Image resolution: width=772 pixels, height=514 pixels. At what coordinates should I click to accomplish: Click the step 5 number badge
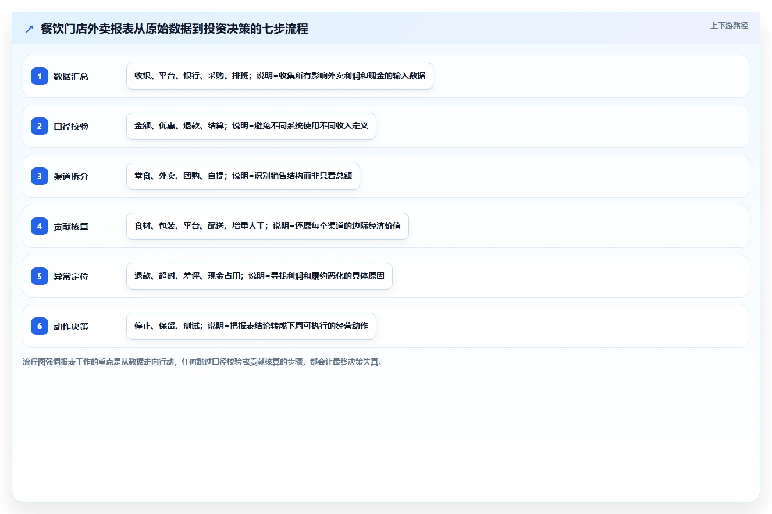click(x=40, y=276)
